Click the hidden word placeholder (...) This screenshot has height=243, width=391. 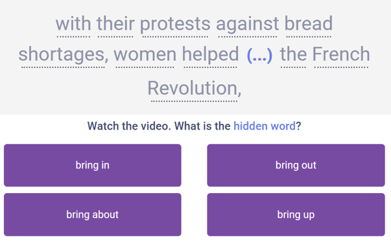(x=259, y=55)
